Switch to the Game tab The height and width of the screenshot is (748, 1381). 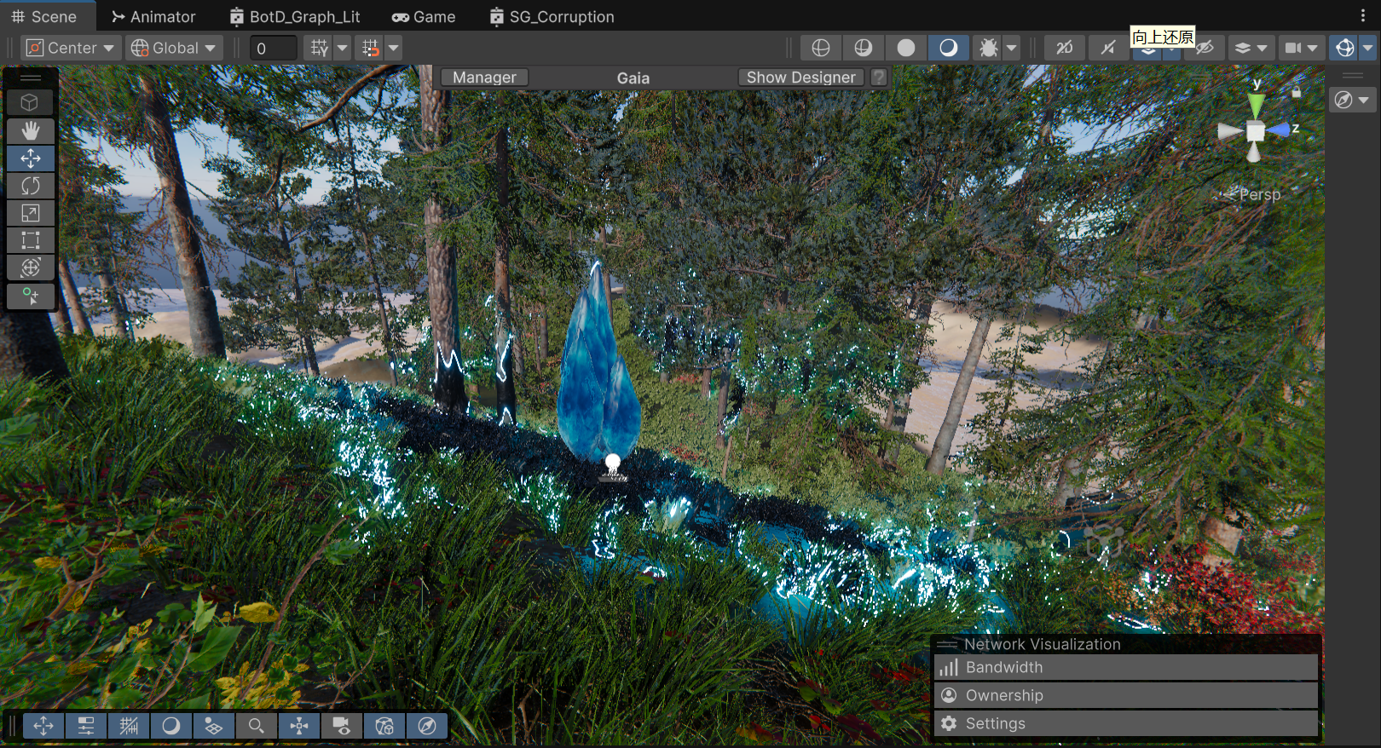point(424,16)
